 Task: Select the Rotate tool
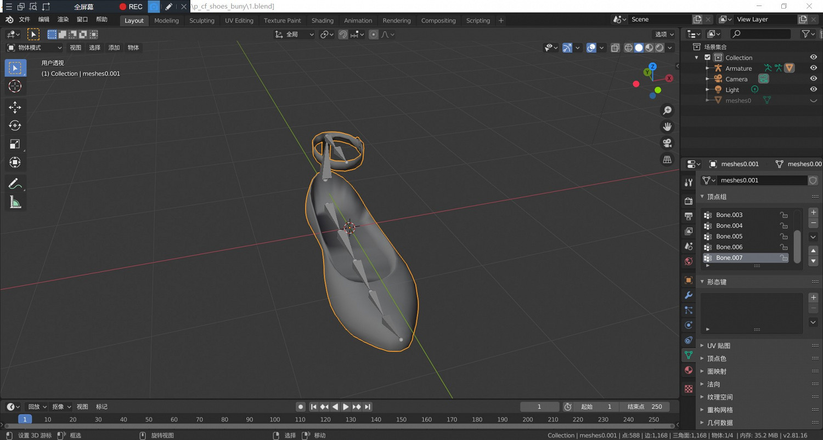tap(15, 125)
